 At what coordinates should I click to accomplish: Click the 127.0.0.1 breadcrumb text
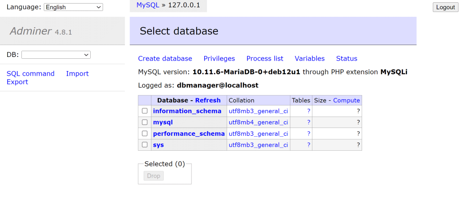point(184,5)
